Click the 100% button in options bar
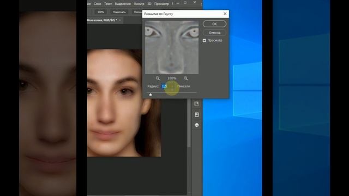349x196 pixels. coord(100,12)
